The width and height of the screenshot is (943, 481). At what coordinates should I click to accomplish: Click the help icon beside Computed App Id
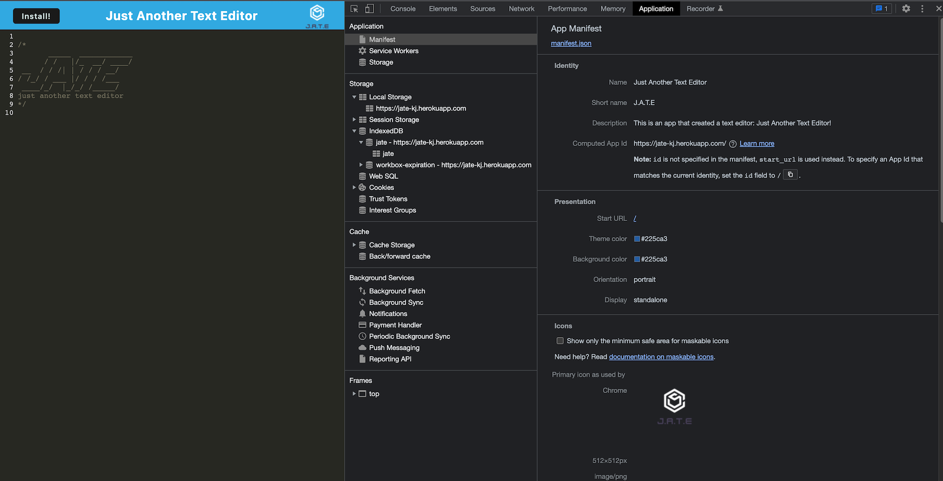tap(733, 144)
